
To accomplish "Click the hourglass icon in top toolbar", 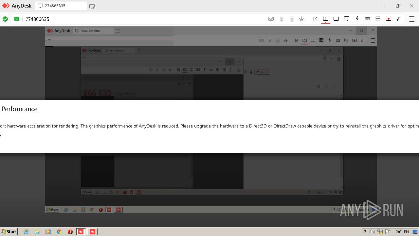I will [x=282, y=19].
